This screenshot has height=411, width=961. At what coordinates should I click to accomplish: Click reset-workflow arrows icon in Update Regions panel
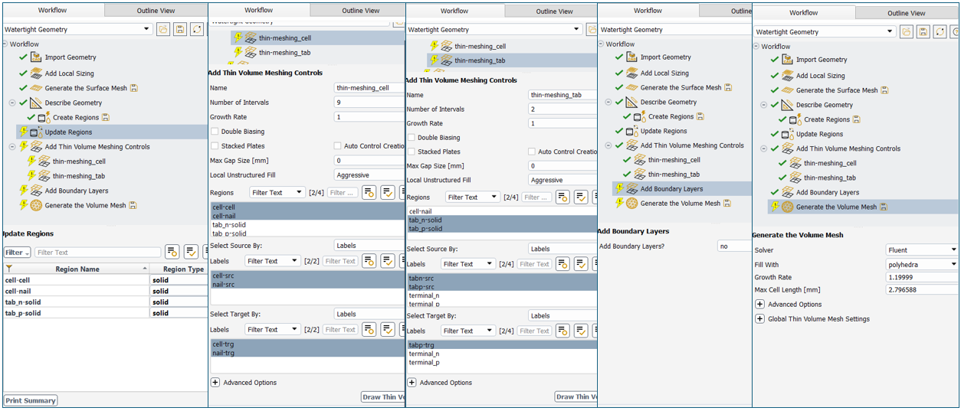(x=197, y=29)
